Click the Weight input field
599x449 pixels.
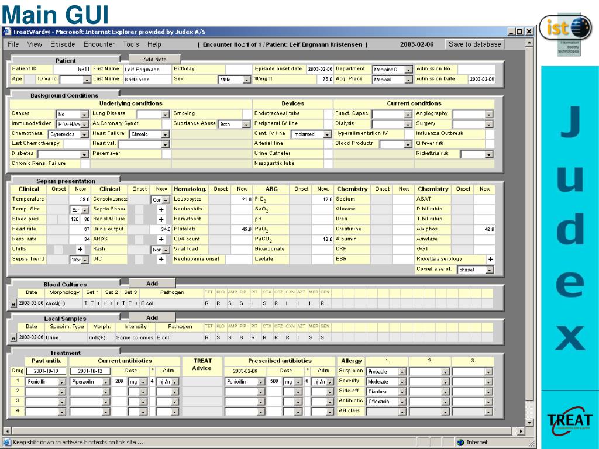325,79
